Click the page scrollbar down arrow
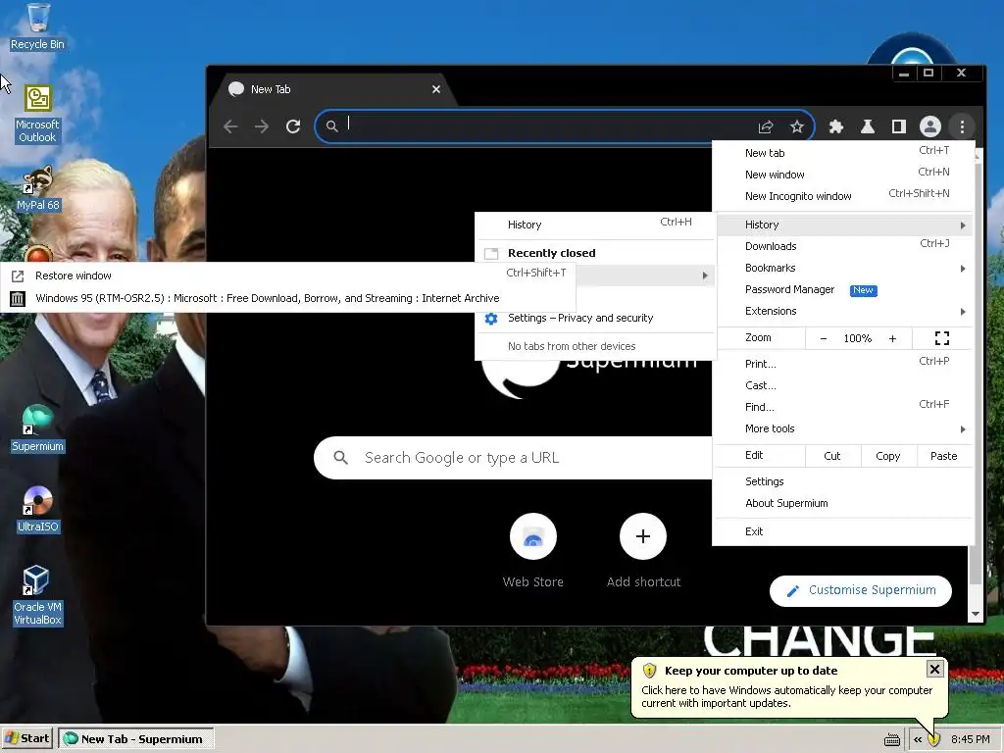The height and width of the screenshot is (753, 1004). coord(976,614)
